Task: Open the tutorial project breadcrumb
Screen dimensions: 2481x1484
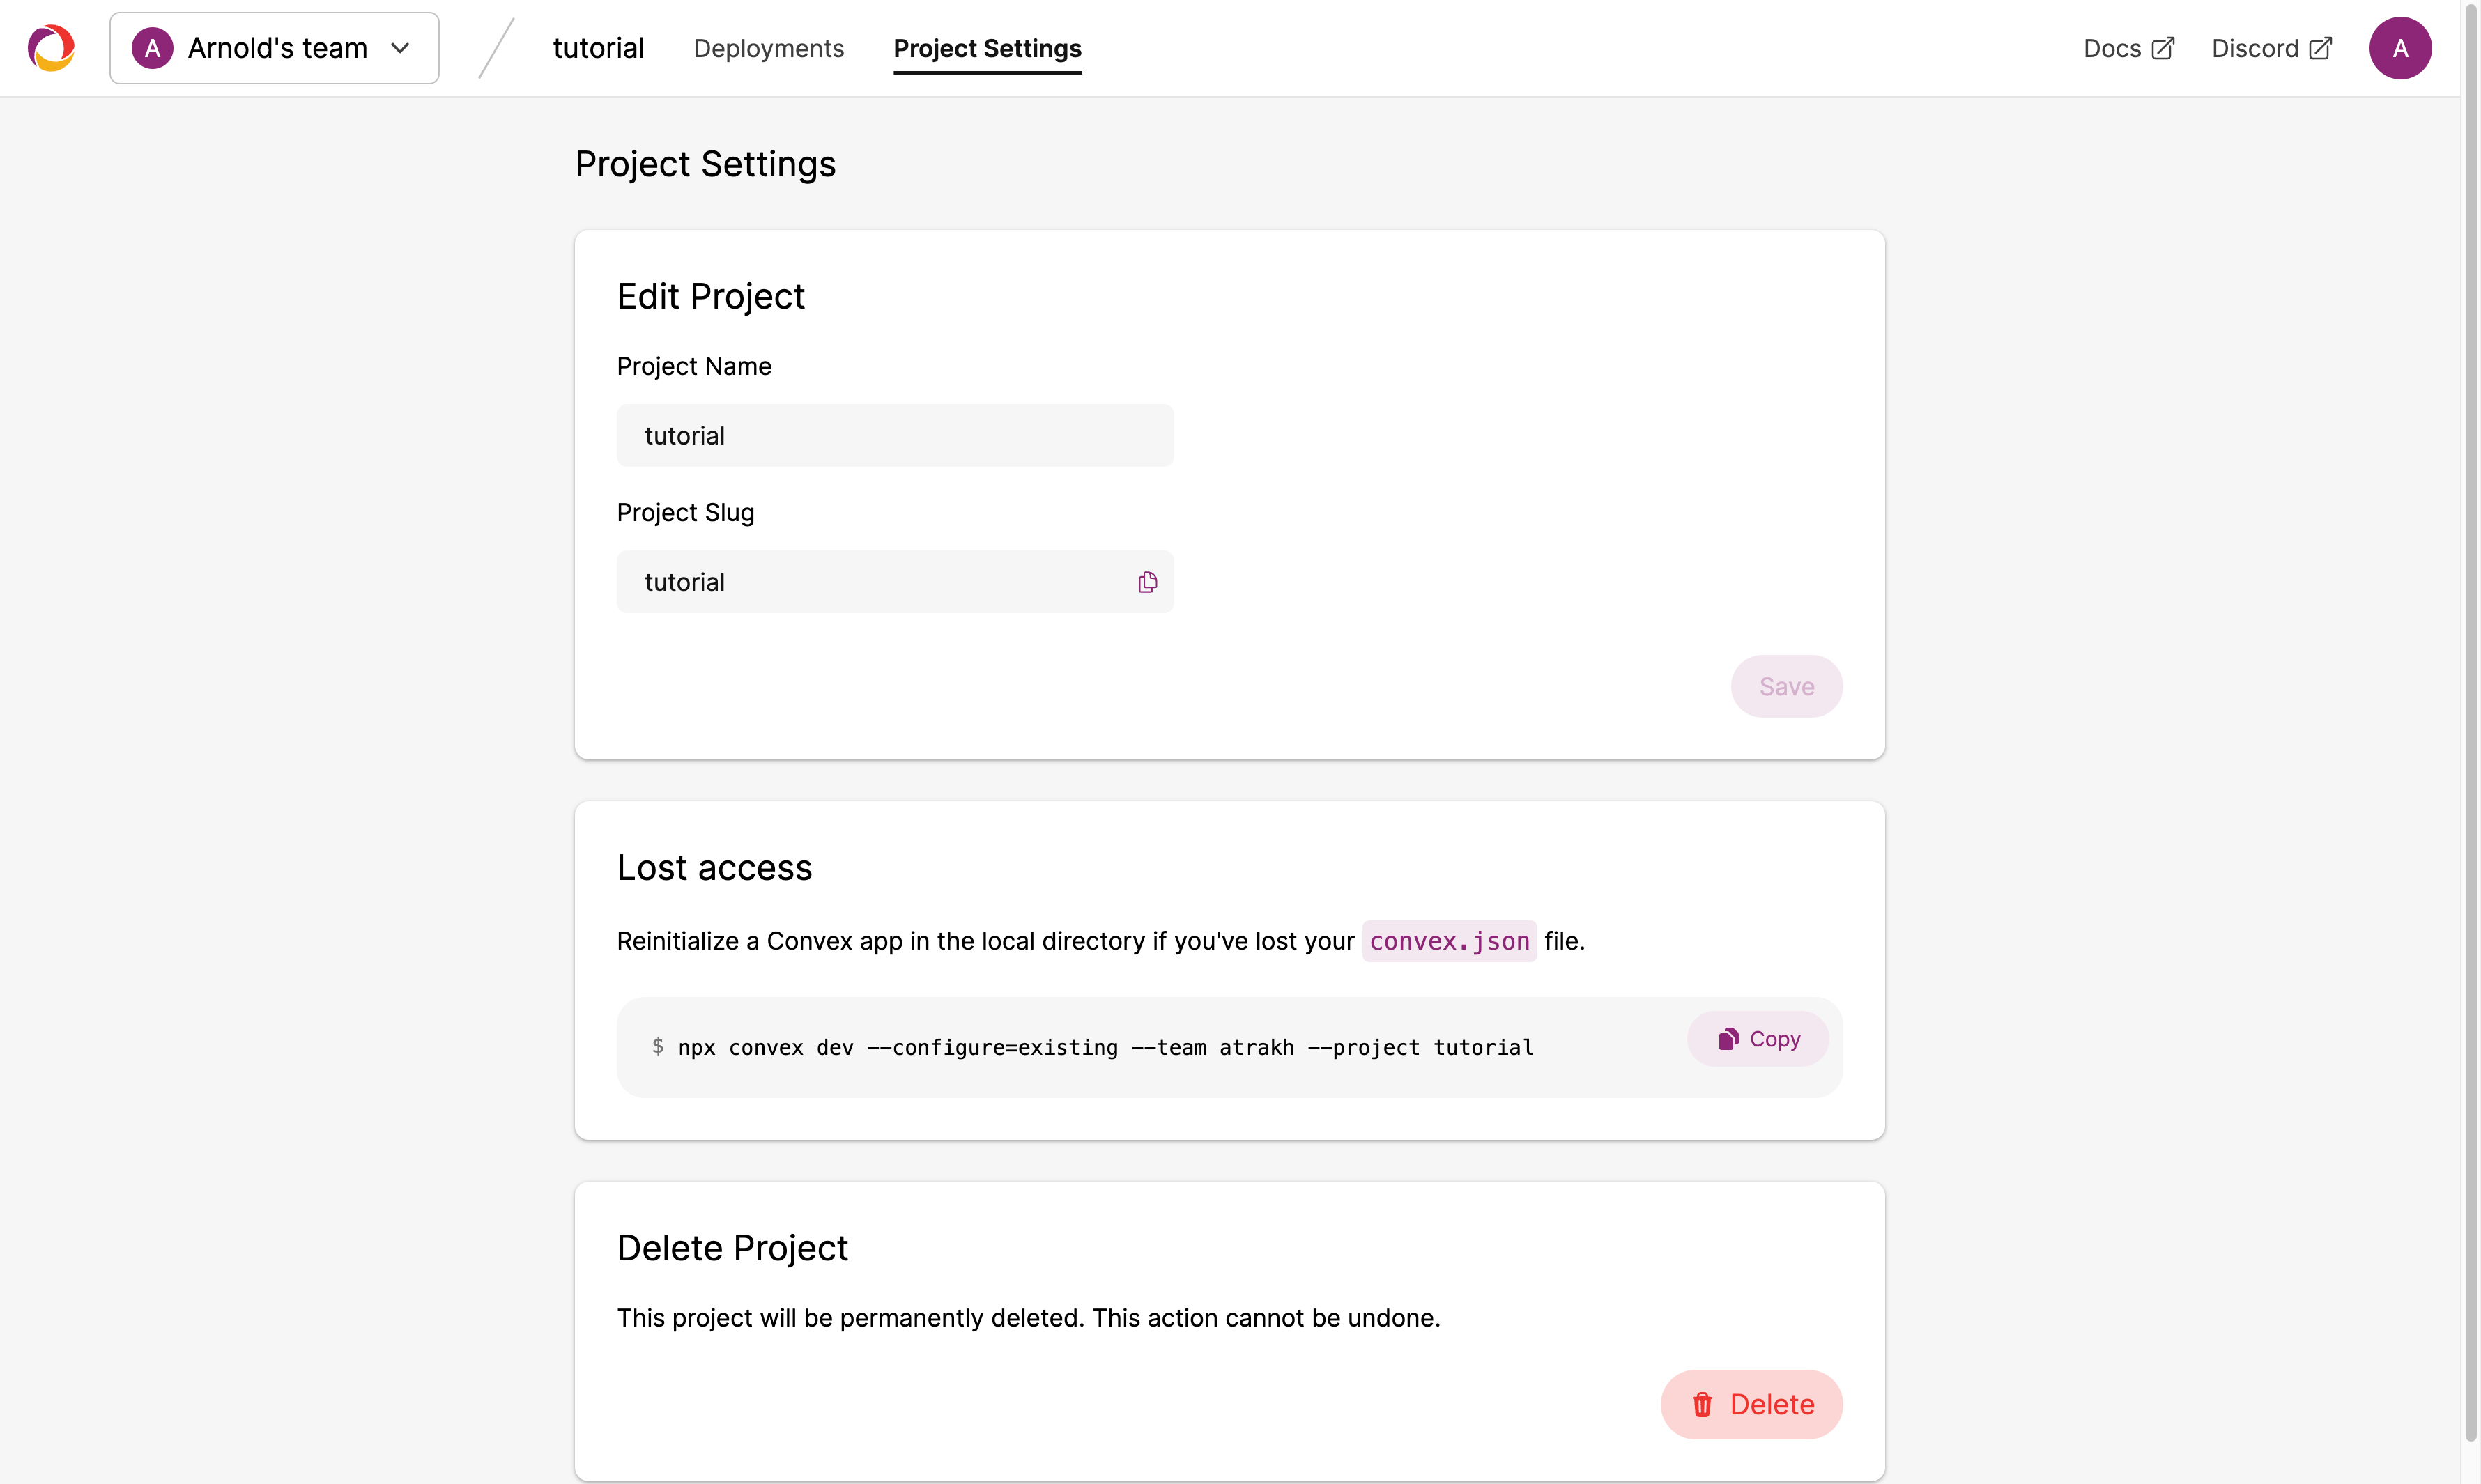Action: tap(598, 48)
